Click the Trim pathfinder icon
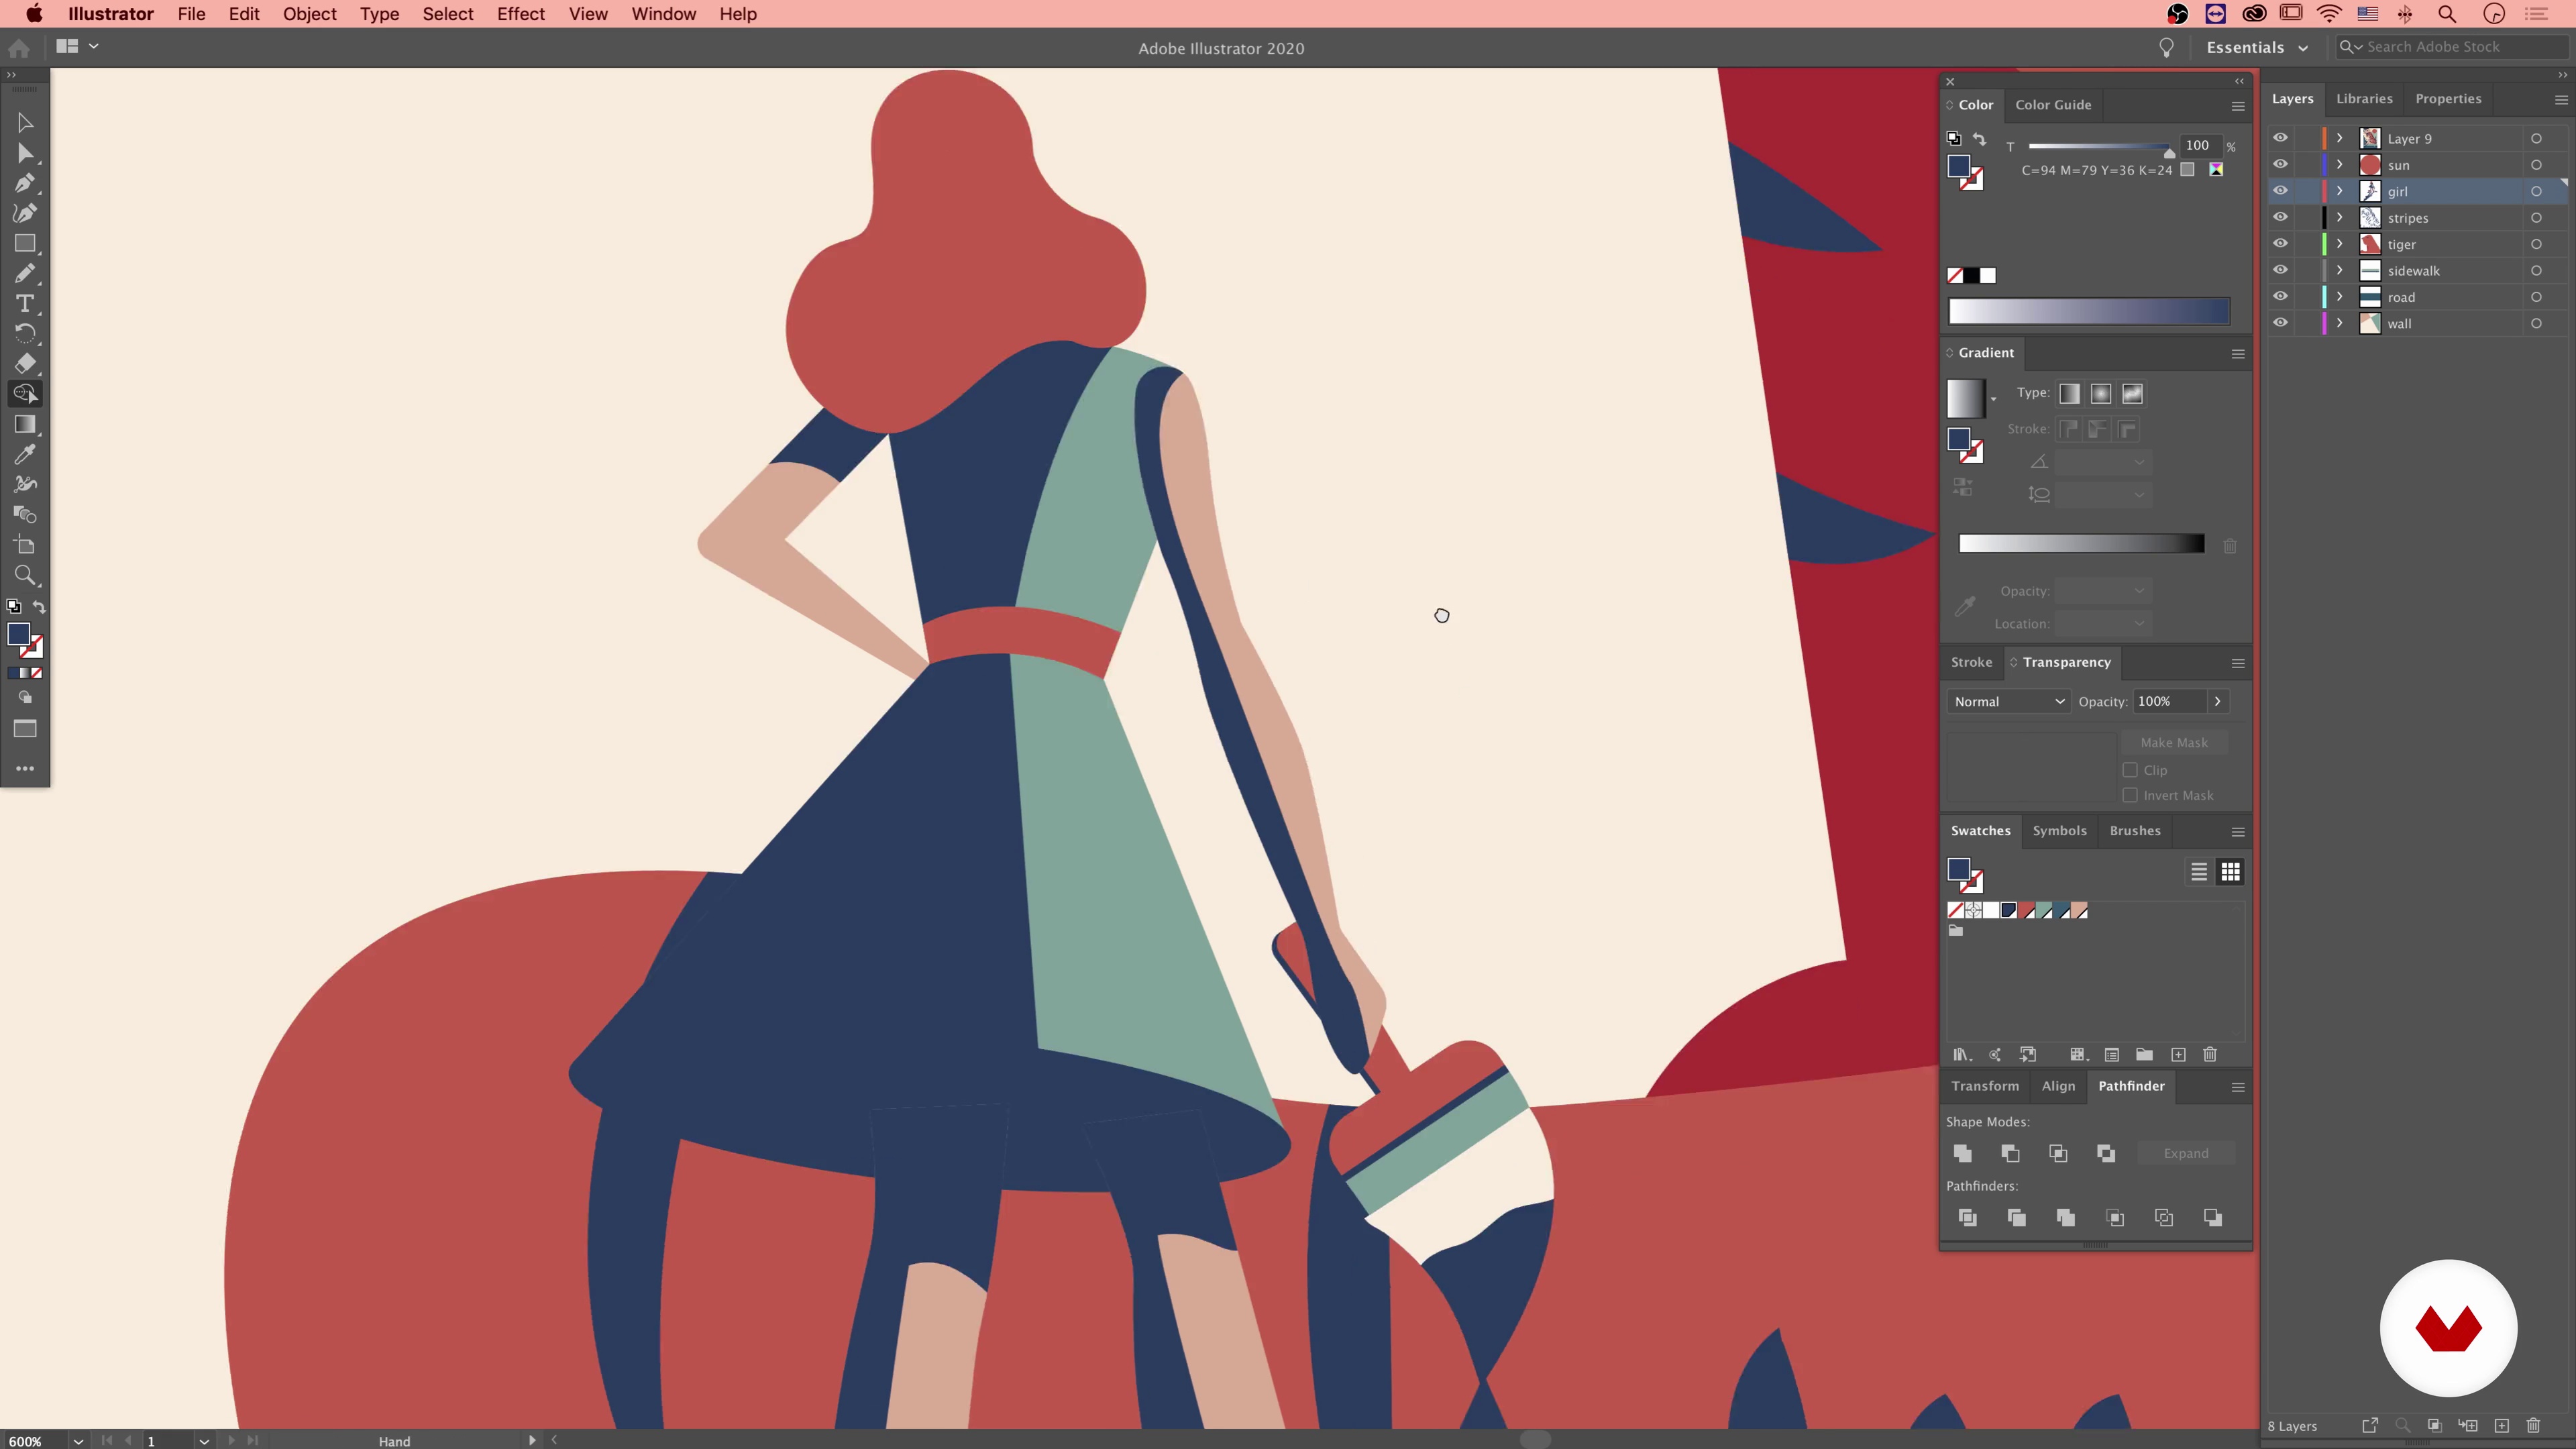 [x=2016, y=1217]
